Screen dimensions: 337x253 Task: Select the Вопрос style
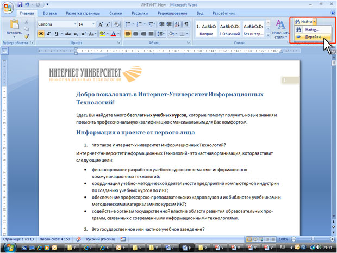coord(206,29)
